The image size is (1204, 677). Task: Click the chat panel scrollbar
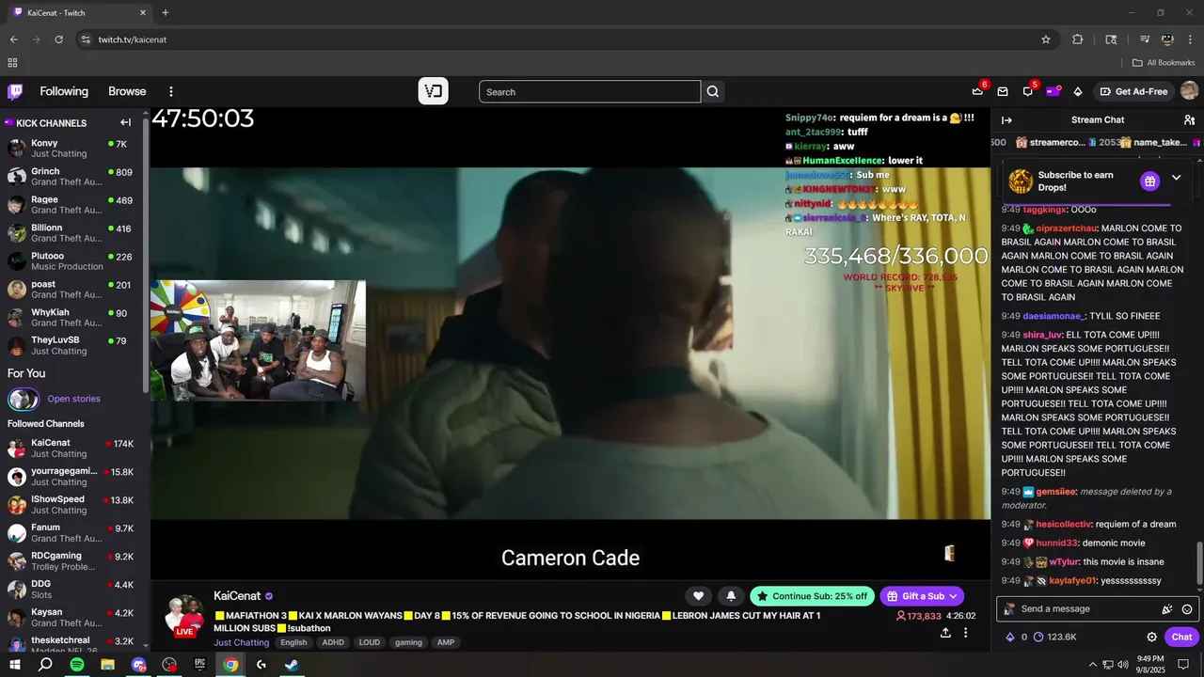click(1198, 562)
